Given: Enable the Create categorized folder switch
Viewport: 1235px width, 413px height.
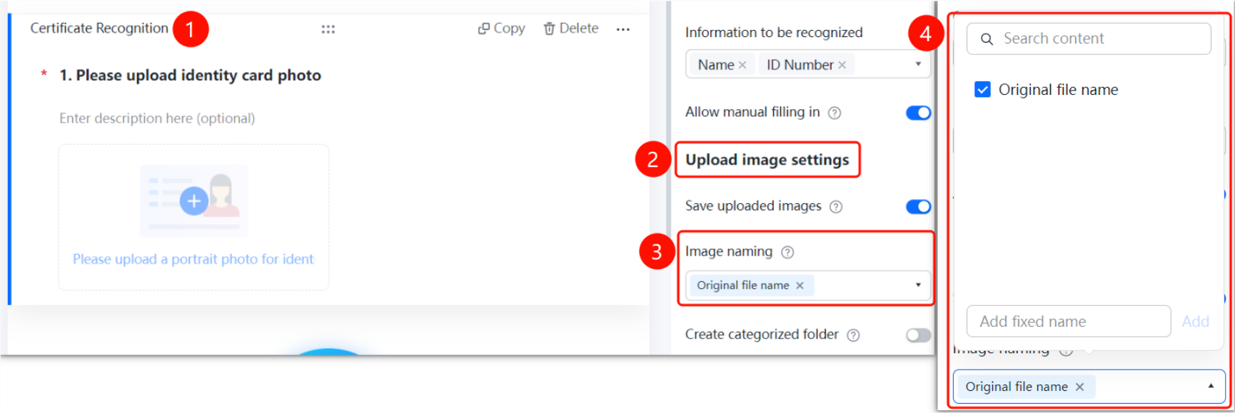Looking at the screenshot, I should (x=918, y=335).
